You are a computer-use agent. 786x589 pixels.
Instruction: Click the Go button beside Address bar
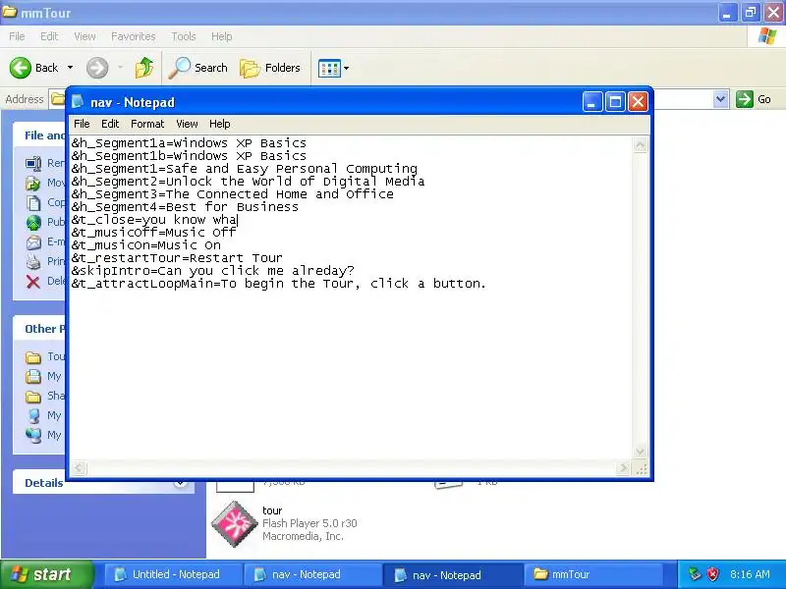(754, 99)
